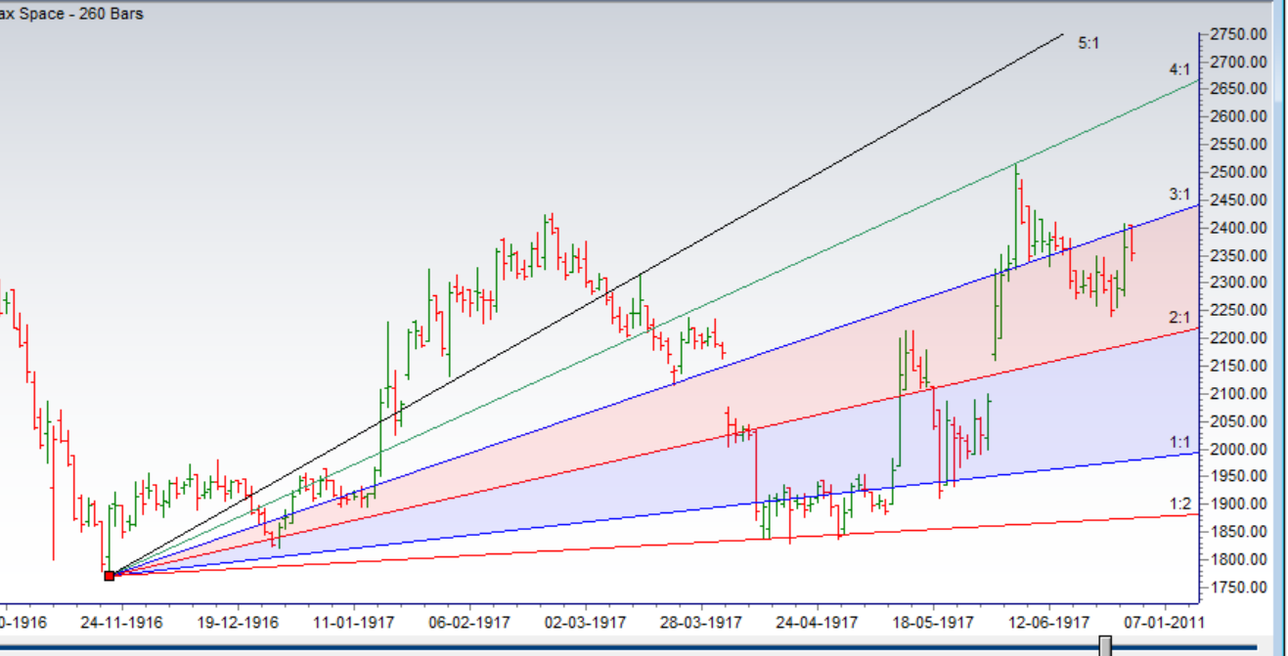The width and height of the screenshot is (1288, 656).
Task: Click the 2:1 fan line label
Action: 1179,318
